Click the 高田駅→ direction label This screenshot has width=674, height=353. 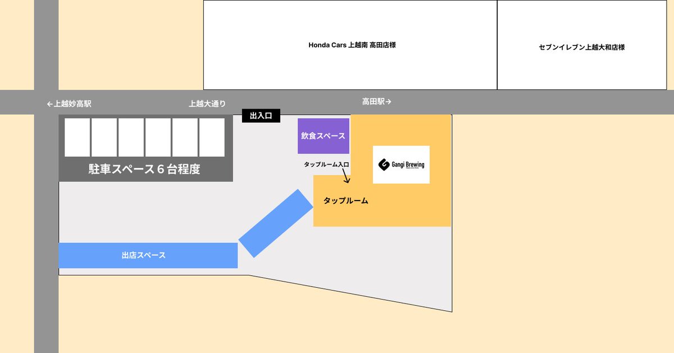(x=376, y=102)
